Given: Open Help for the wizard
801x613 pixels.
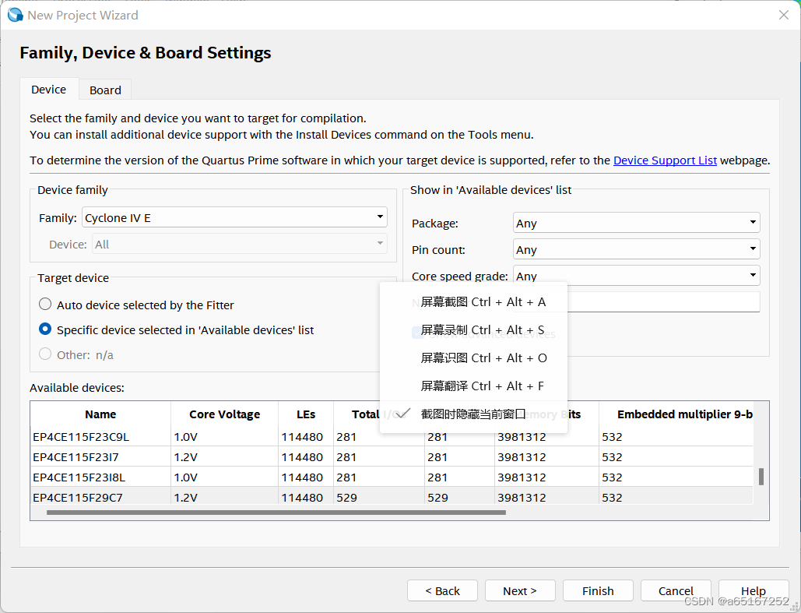Looking at the screenshot, I should pos(754,590).
